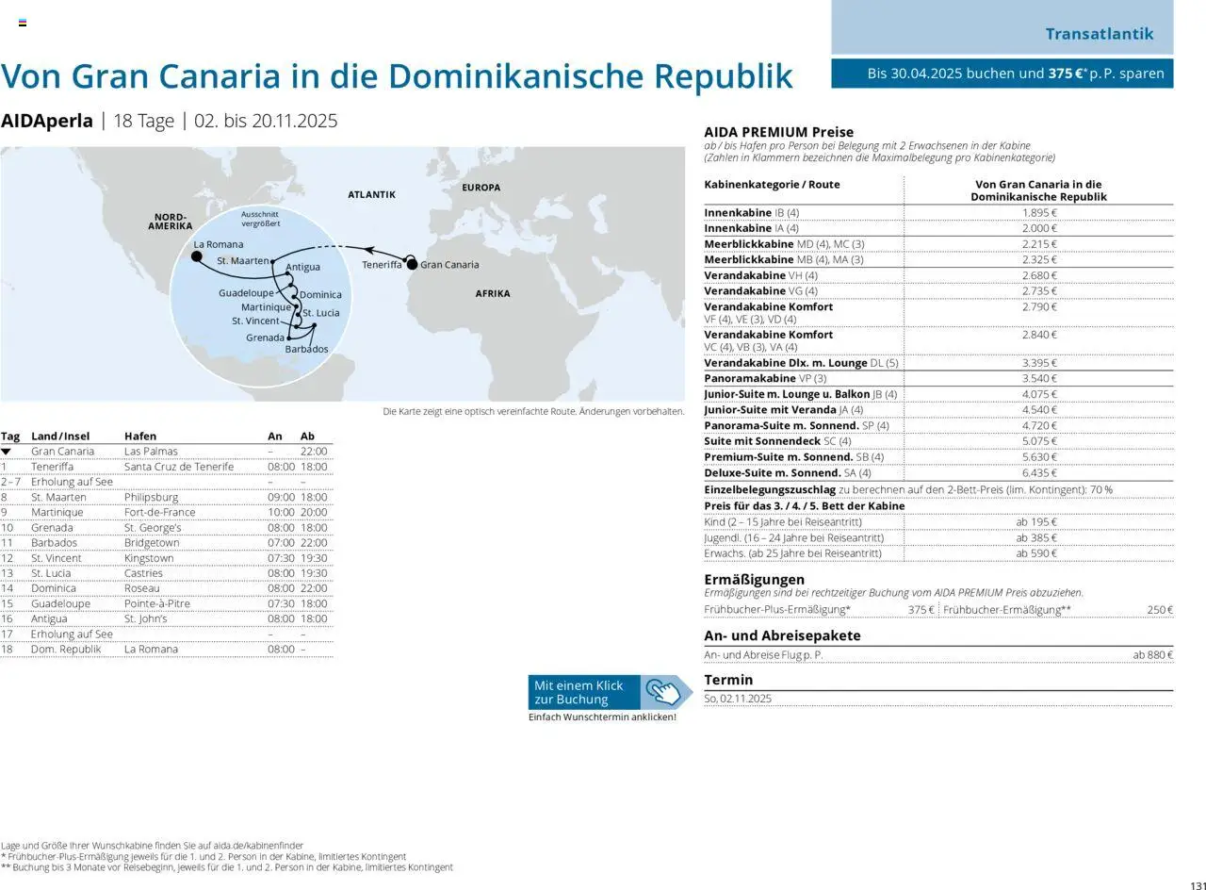Select the St. Maarten marker in the map inset

272,261
